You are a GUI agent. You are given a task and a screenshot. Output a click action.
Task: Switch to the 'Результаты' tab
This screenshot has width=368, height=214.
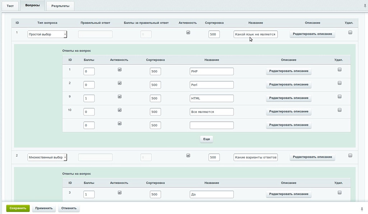(60, 6)
